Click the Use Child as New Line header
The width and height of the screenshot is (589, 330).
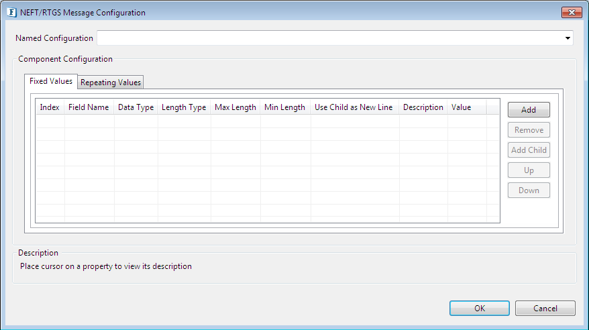pos(355,107)
